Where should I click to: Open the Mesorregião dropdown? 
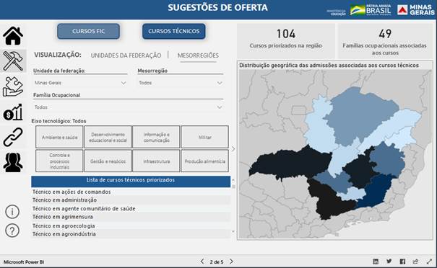tap(181, 83)
